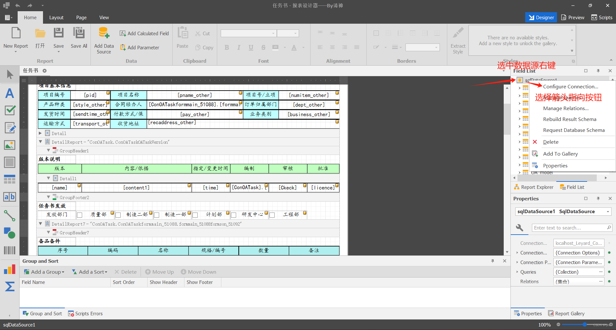
Task: Collapse the DetailReport7 band
Action: [x=40, y=224]
